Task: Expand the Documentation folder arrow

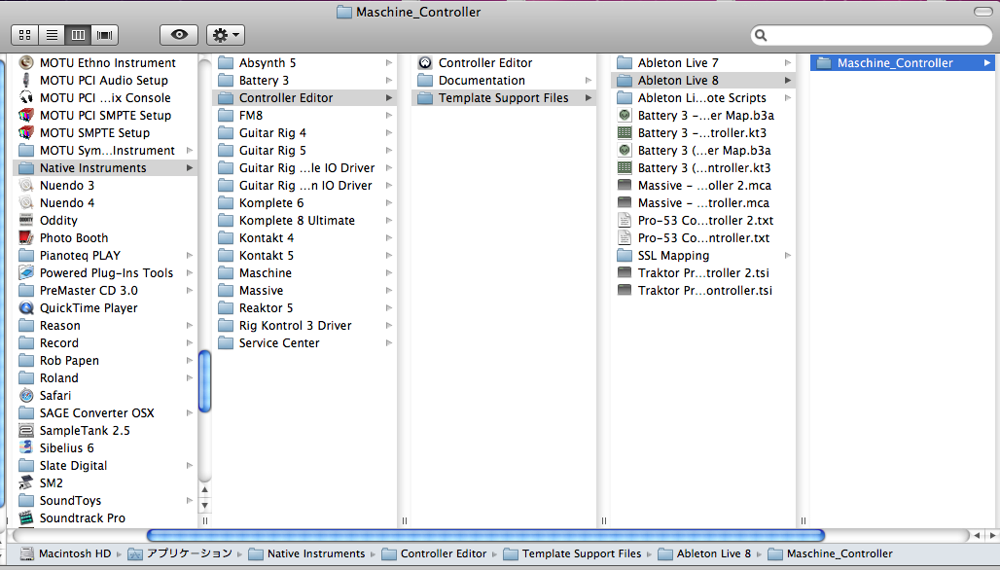Action: 588,81
